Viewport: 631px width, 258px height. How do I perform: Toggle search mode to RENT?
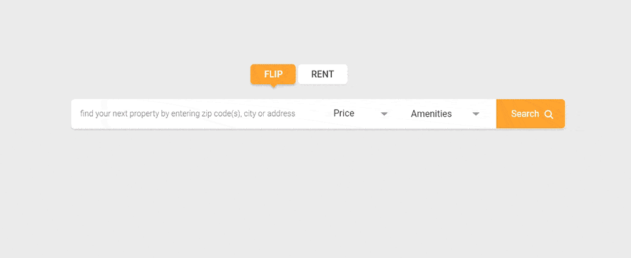[x=322, y=74]
